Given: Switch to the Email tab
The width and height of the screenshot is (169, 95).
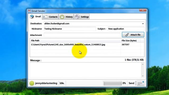Looking at the screenshot, I should [35, 17].
